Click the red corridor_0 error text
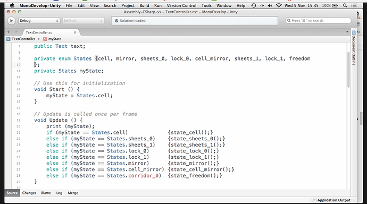The image size is (367, 204). tap(143, 175)
